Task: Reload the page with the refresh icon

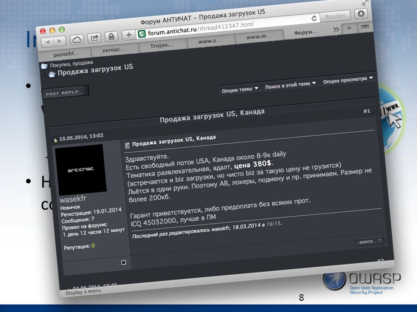Action: point(314,18)
